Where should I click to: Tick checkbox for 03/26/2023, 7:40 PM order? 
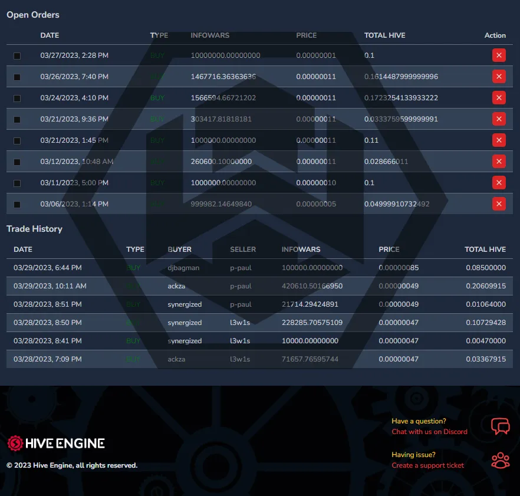(x=17, y=77)
